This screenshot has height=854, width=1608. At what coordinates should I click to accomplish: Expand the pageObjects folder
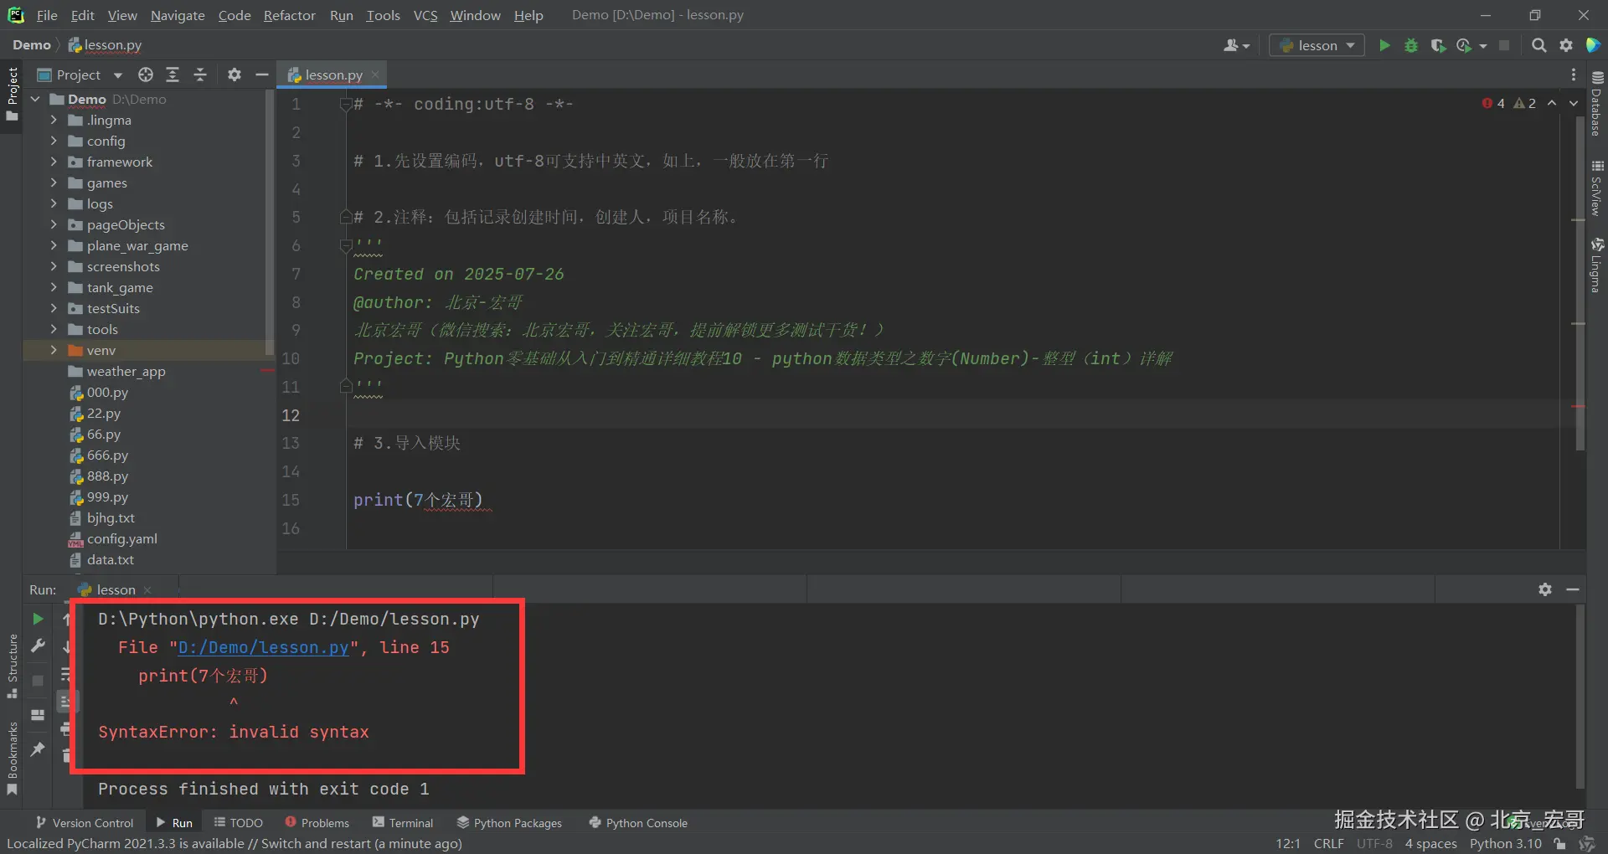point(54,224)
